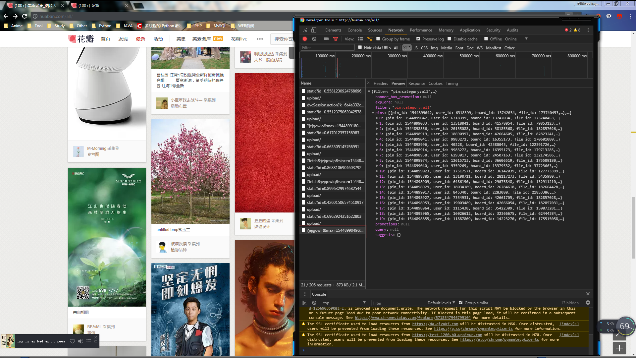Uncheck Preserve log checkbox
The image size is (636, 358).
[418, 39]
